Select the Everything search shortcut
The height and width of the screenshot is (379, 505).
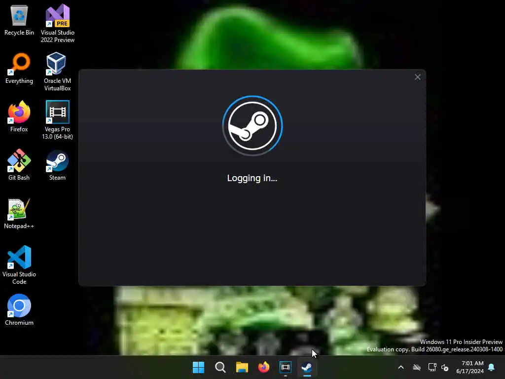pyautogui.click(x=19, y=68)
